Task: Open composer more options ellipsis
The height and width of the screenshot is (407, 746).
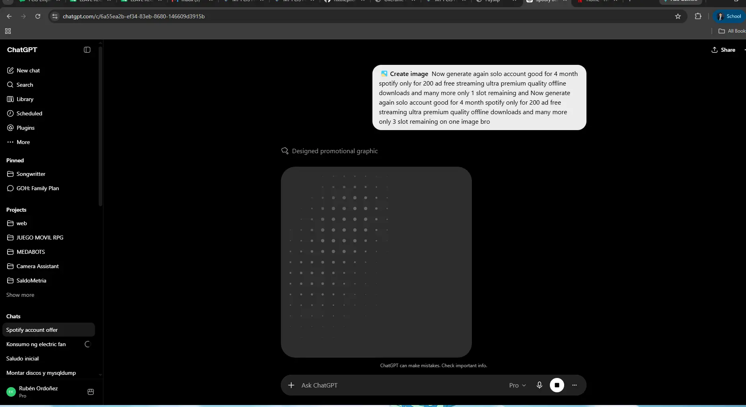Action: point(575,385)
